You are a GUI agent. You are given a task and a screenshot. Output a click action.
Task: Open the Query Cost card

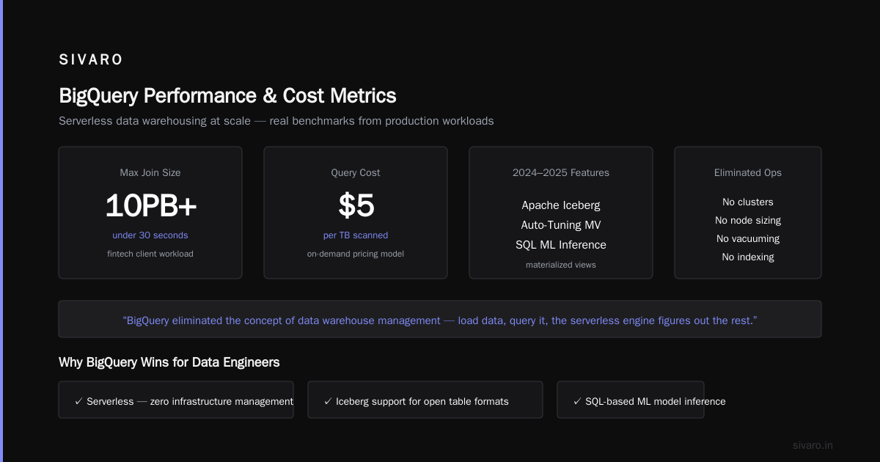click(356, 213)
